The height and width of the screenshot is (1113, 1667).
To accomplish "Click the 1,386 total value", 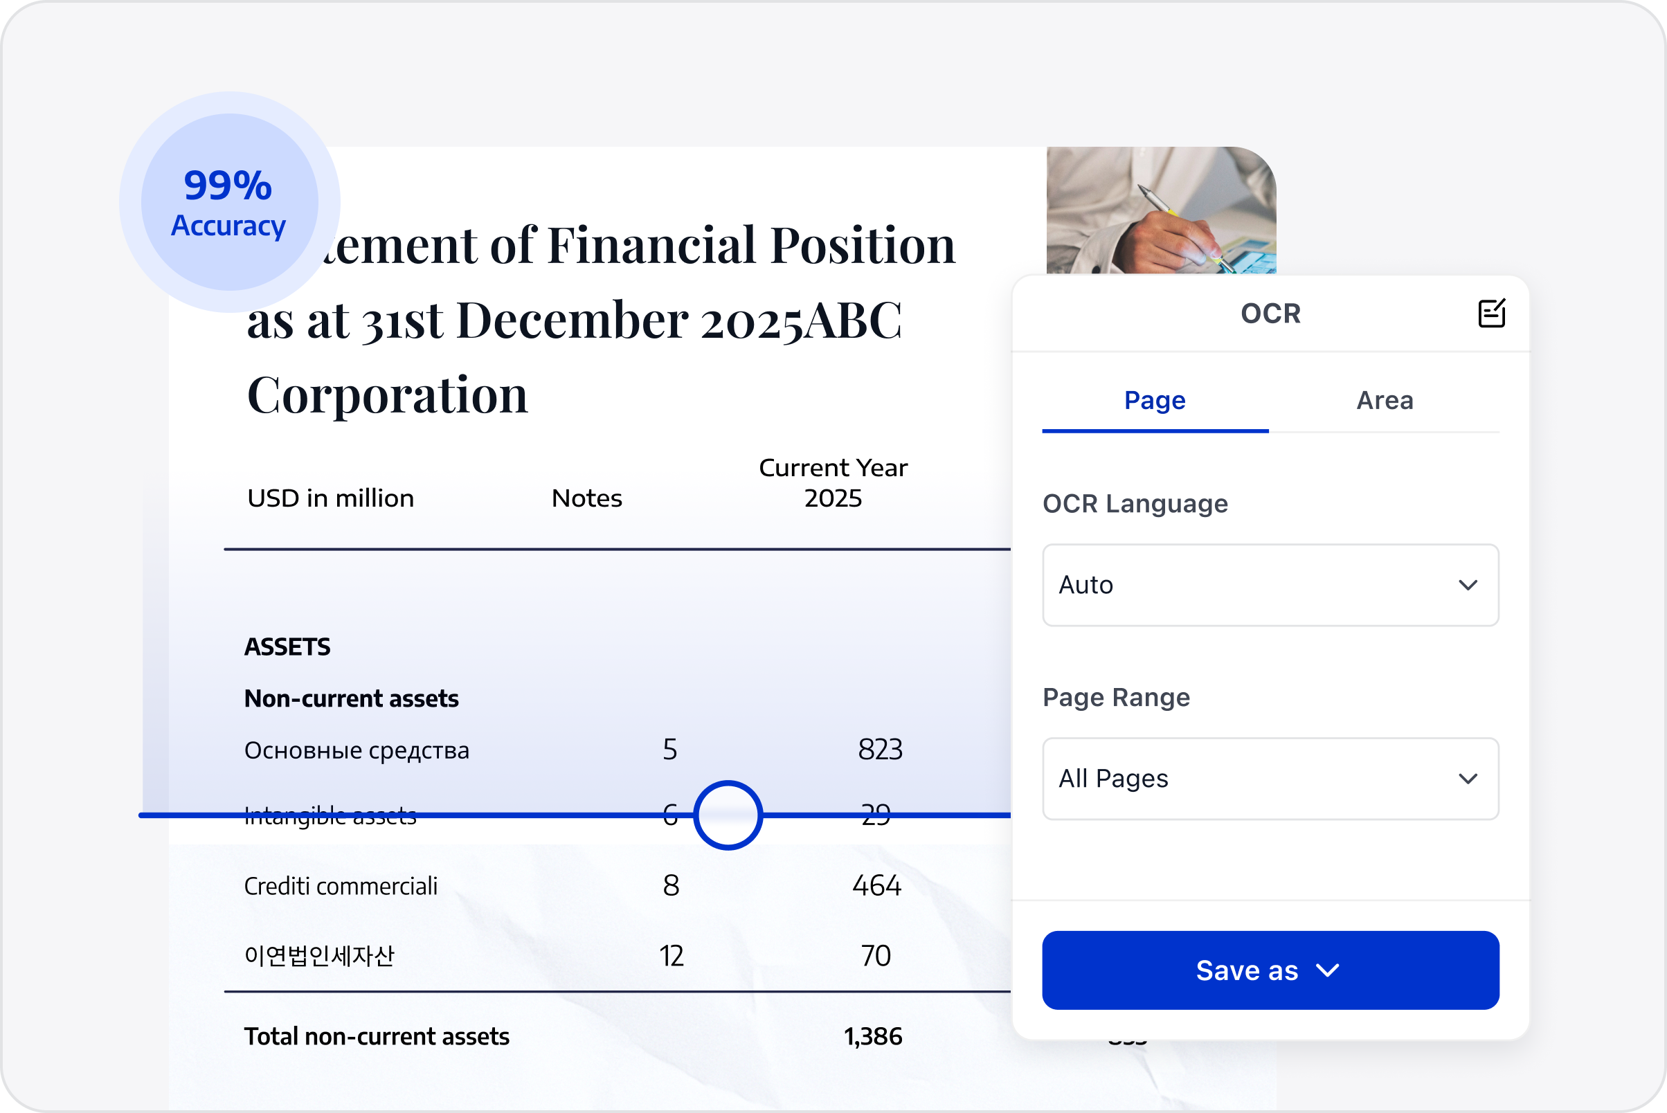I will click(x=872, y=1036).
